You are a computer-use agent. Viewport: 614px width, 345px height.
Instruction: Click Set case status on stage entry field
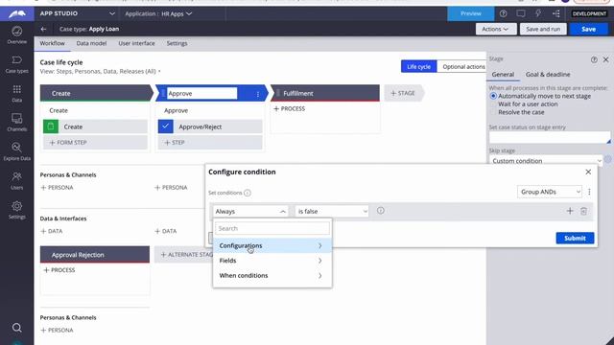[x=550, y=138]
